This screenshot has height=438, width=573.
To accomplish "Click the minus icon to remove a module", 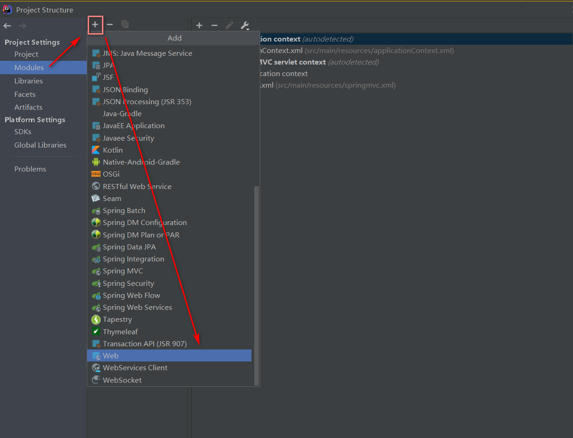I will click(x=110, y=24).
